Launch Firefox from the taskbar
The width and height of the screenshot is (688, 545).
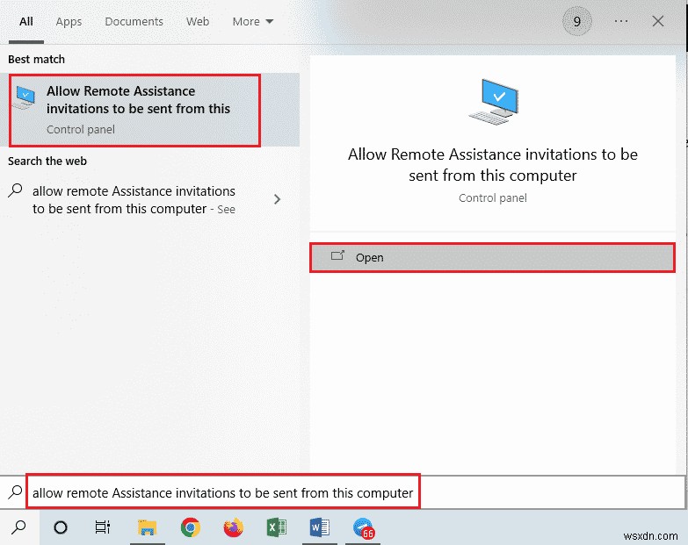click(234, 527)
